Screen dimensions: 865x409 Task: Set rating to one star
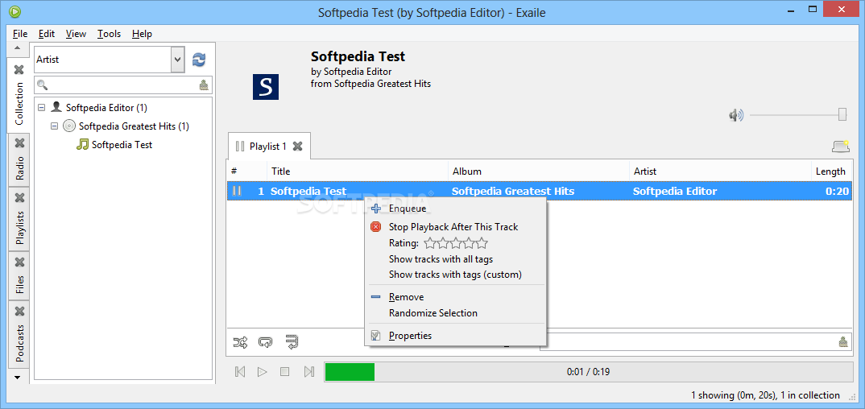430,243
